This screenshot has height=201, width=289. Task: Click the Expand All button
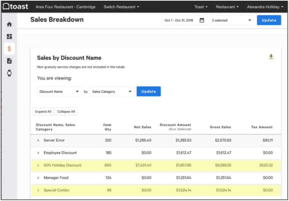pos(43,111)
